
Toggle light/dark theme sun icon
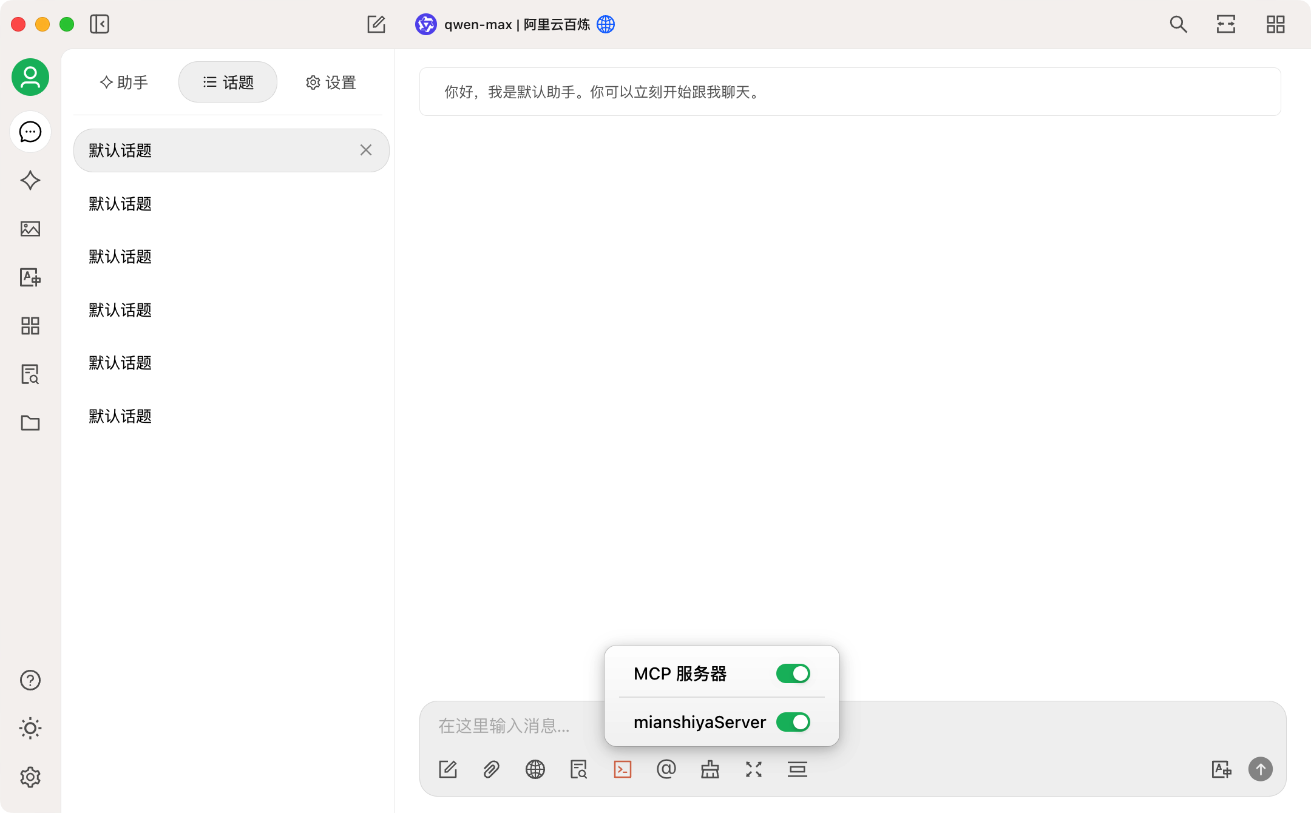(x=30, y=728)
